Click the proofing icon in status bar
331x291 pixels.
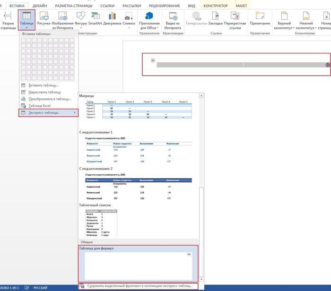tap(26, 287)
